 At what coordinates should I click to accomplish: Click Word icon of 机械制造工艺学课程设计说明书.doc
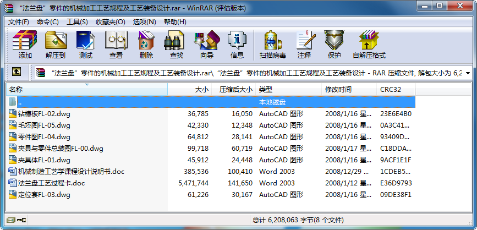point(13,171)
